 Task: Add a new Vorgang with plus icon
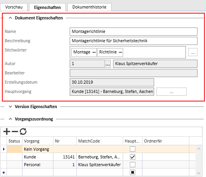tap(7, 131)
